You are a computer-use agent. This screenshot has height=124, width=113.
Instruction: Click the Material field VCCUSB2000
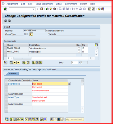tap(35, 31)
